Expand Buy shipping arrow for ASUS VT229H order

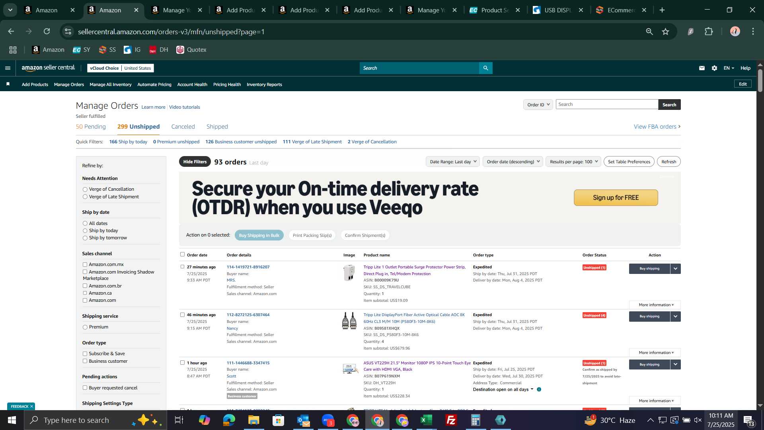(x=675, y=365)
